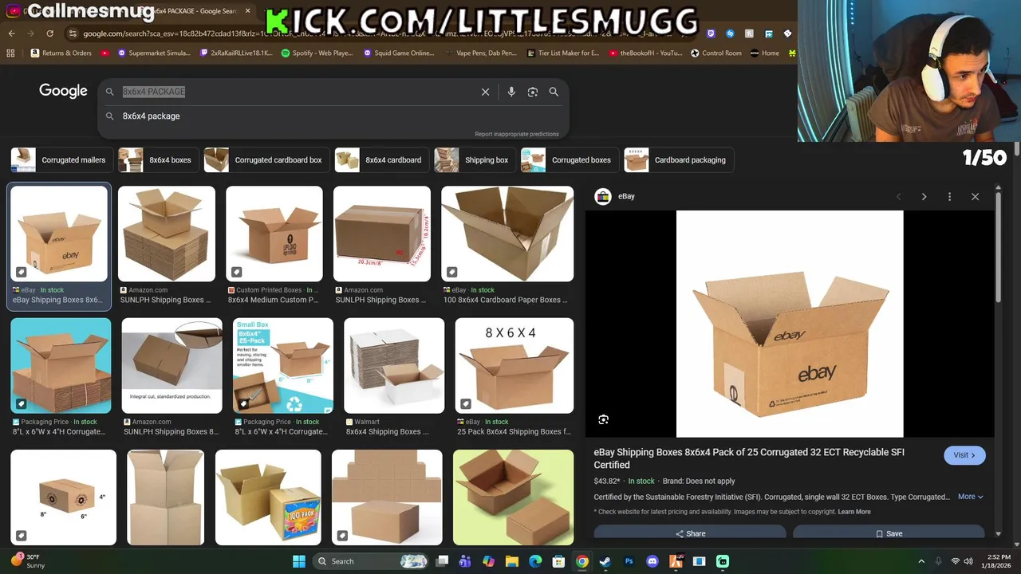The height and width of the screenshot is (574, 1021).
Task: Open the Supermarket Simulator bookmark
Action: pyautogui.click(x=154, y=53)
